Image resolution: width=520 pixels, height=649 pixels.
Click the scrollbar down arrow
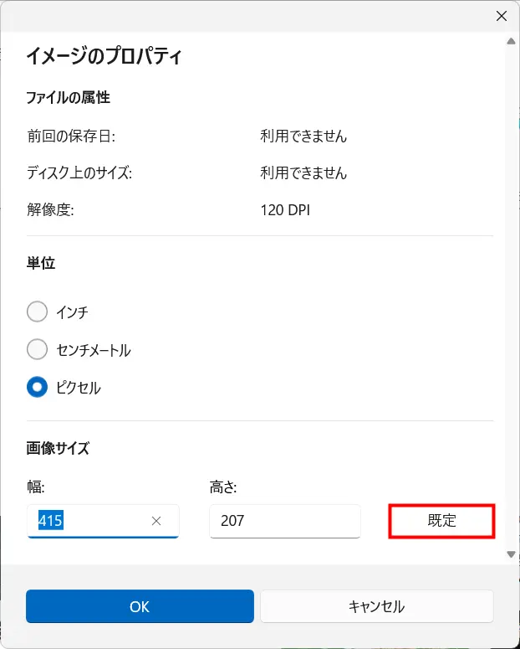click(512, 554)
